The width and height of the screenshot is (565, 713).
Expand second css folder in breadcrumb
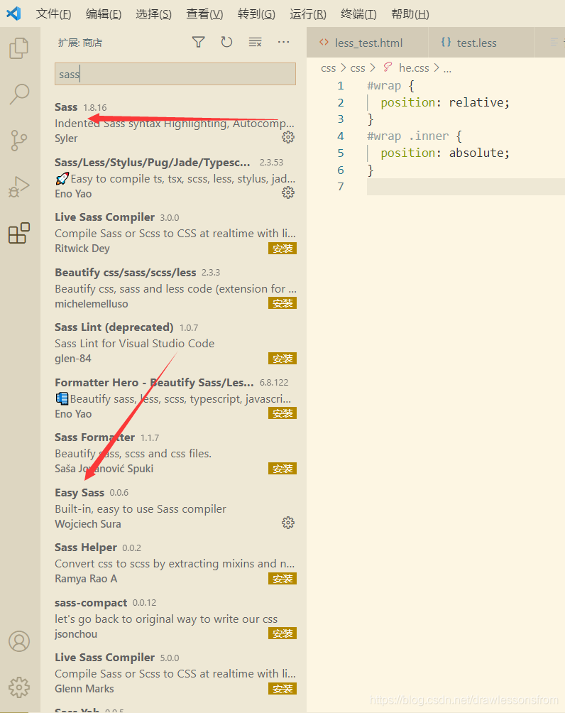tap(358, 67)
